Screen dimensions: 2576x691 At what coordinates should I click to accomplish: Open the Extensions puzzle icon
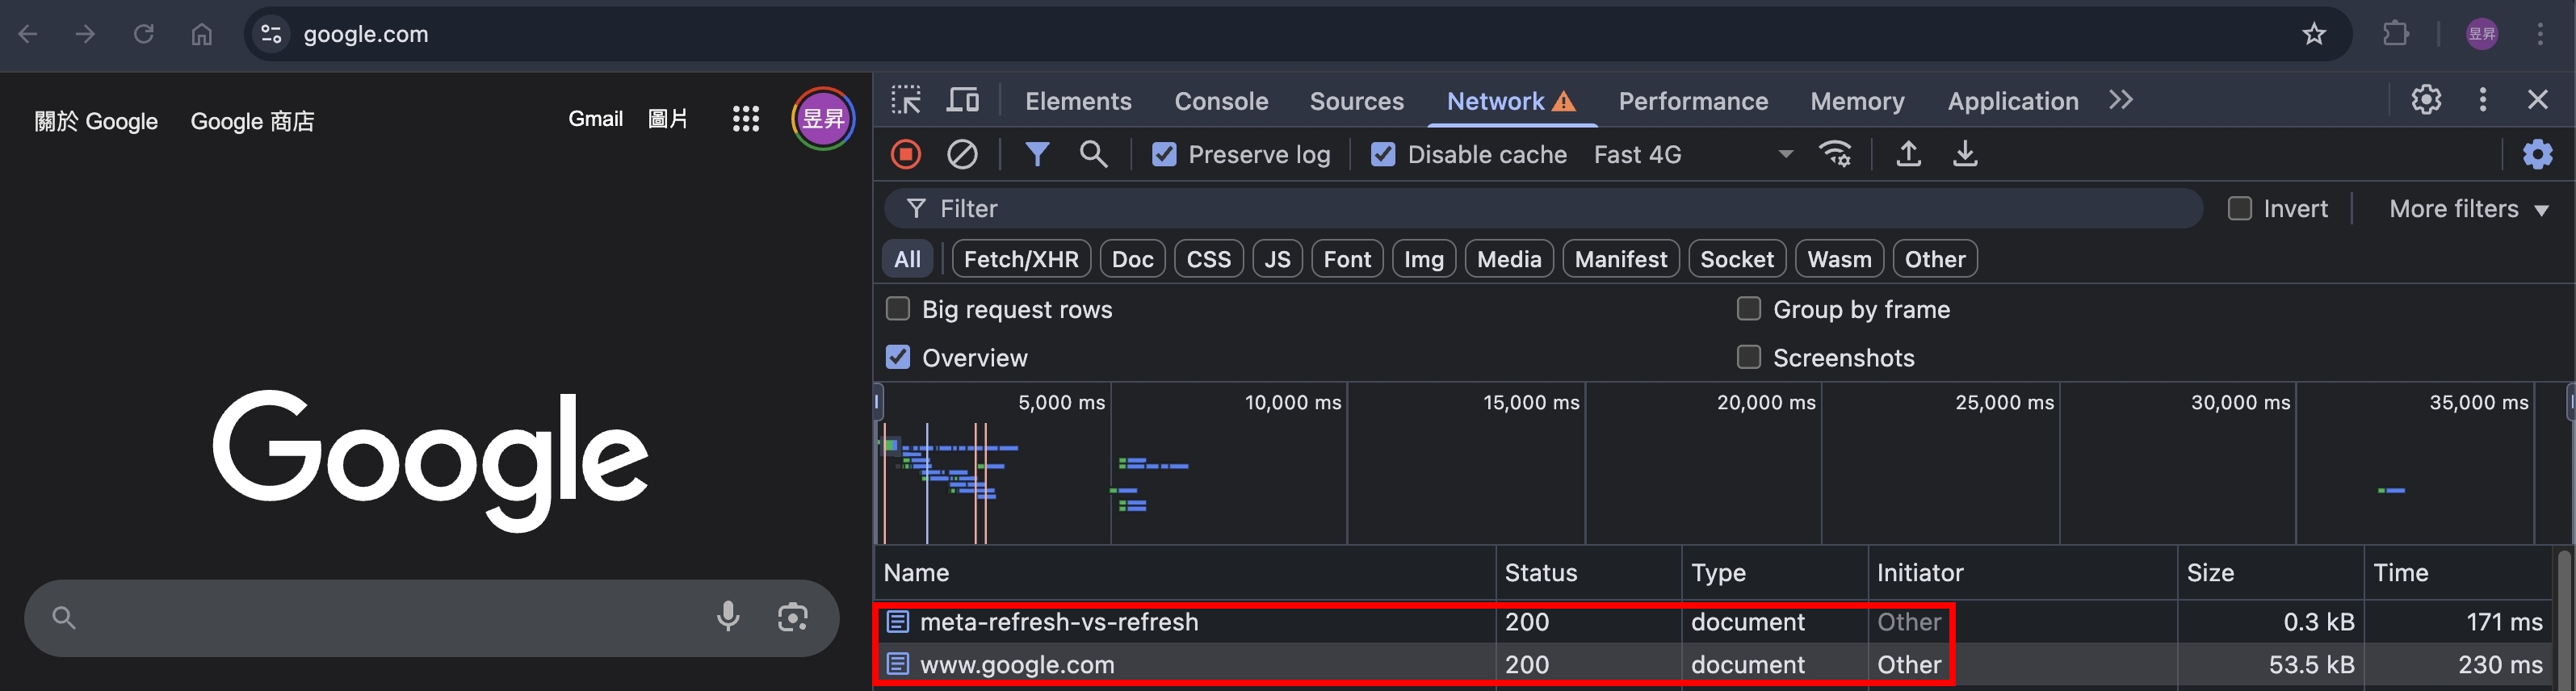(2396, 34)
